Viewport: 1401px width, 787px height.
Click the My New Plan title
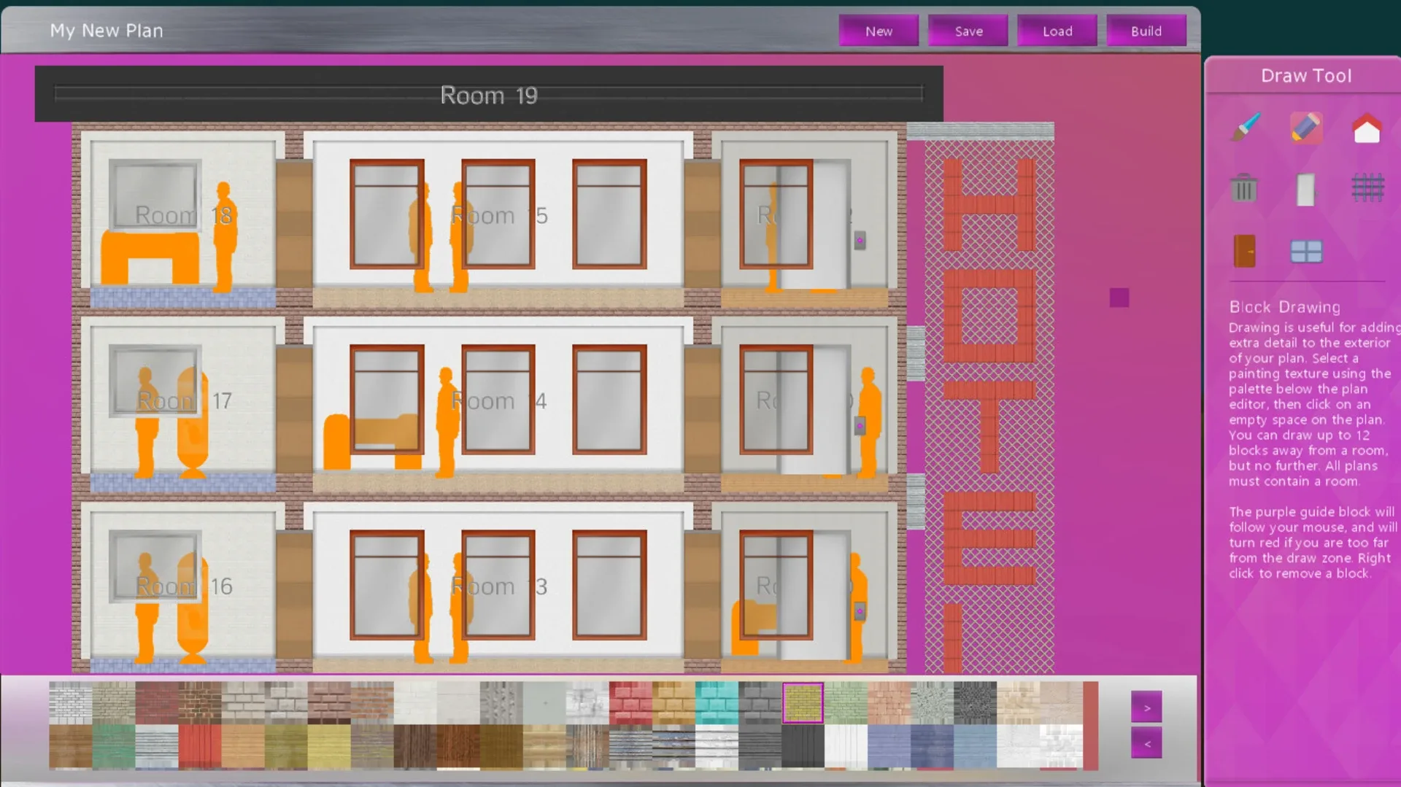[107, 31]
